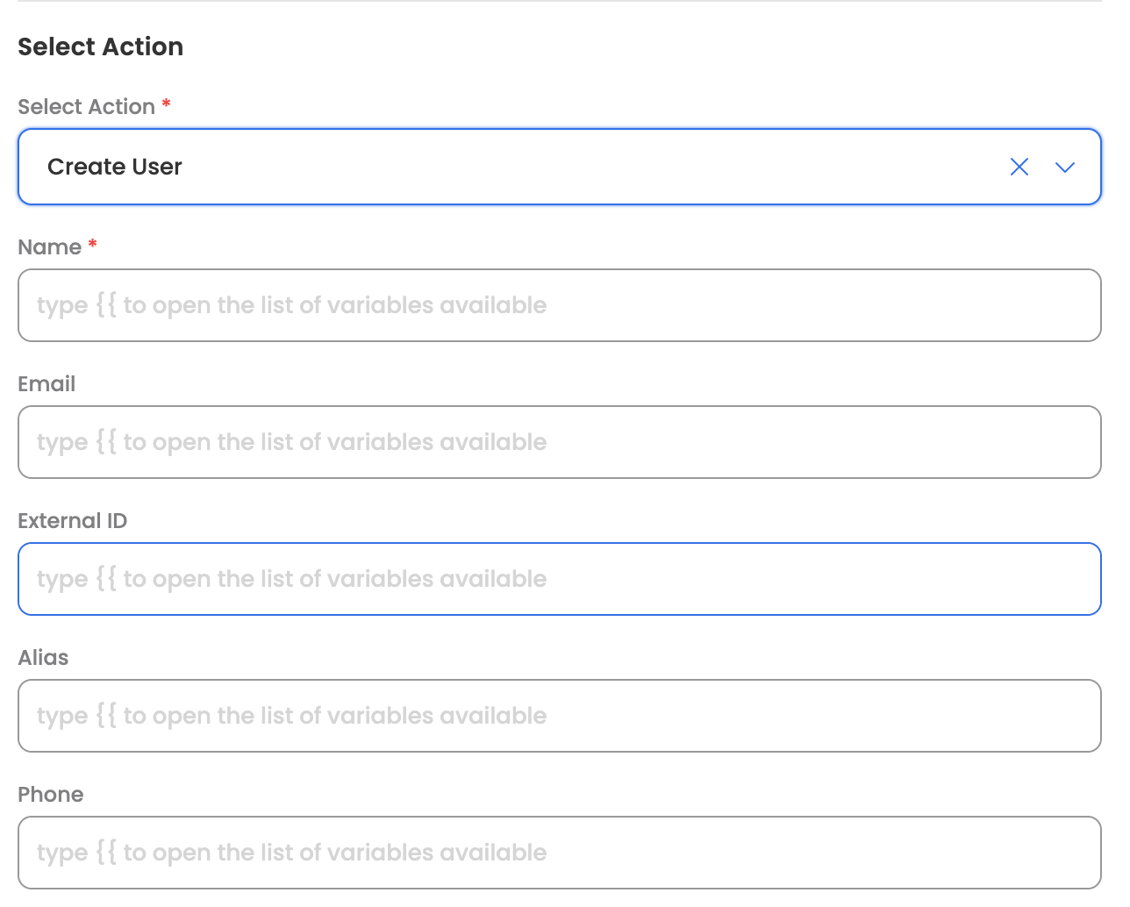
Task: Click the External ID label
Action: pos(72,521)
